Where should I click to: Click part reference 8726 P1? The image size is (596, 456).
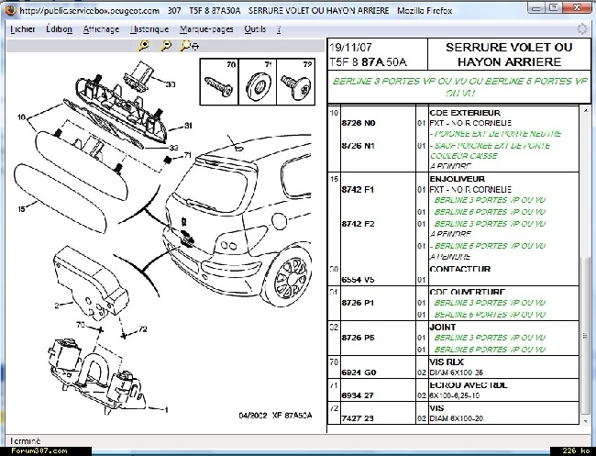[358, 303]
